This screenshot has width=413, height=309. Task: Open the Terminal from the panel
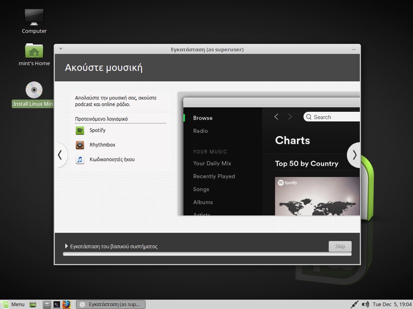point(57,304)
